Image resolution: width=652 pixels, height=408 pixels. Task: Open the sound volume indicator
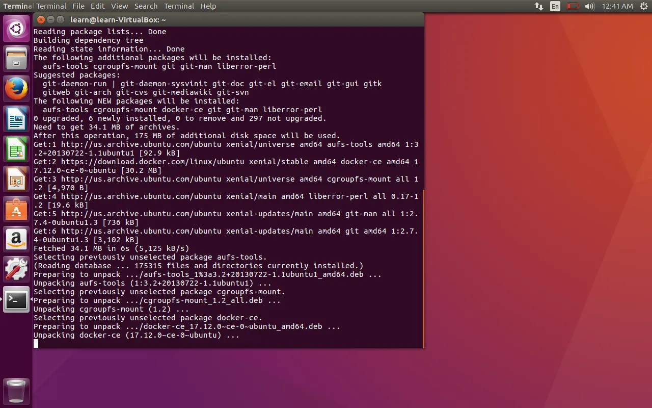pyautogui.click(x=590, y=6)
